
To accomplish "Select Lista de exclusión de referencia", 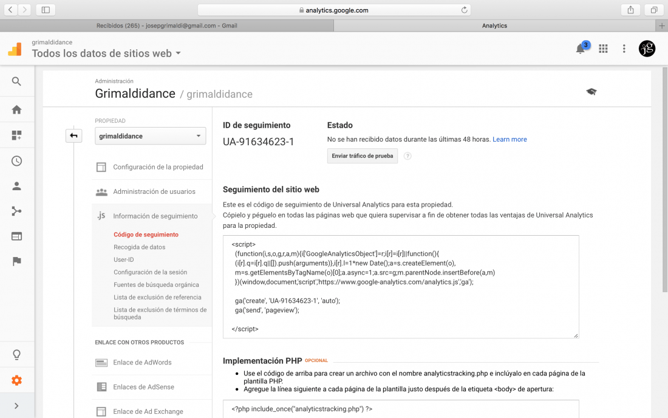I will click(158, 298).
